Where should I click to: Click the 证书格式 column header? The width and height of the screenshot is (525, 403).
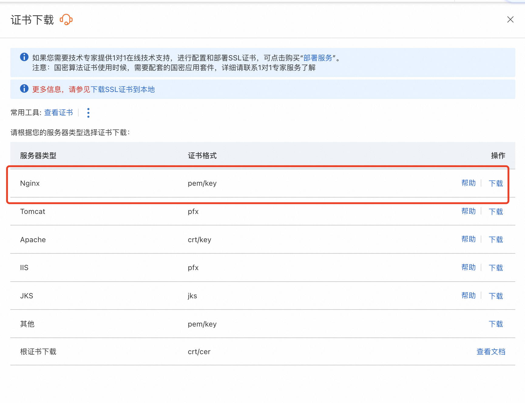pyautogui.click(x=202, y=156)
